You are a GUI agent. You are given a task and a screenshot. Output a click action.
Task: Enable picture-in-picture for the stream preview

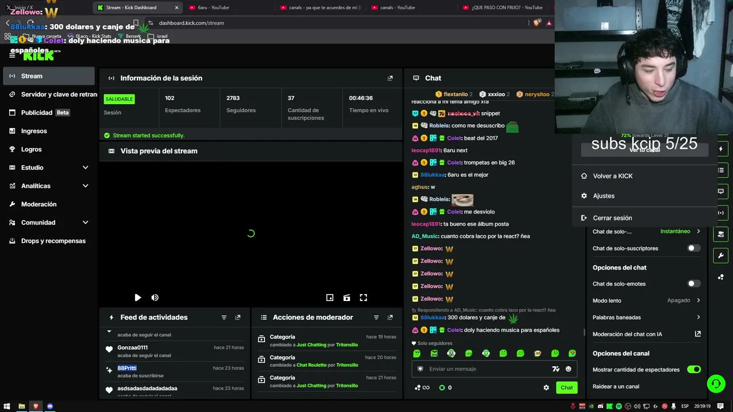coord(330,298)
